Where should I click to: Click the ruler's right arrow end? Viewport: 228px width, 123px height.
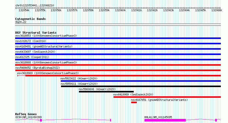coord(220,8)
